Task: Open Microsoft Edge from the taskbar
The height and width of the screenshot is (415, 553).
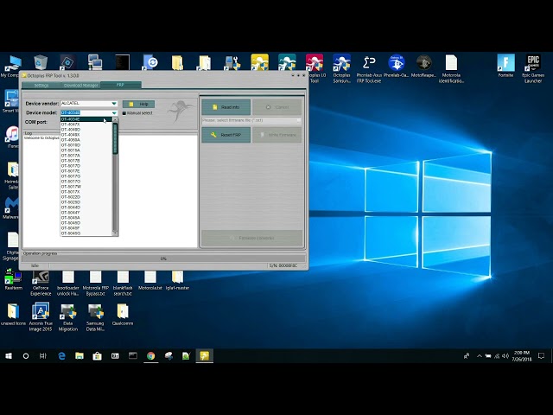Action: pyautogui.click(x=61, y=356)
